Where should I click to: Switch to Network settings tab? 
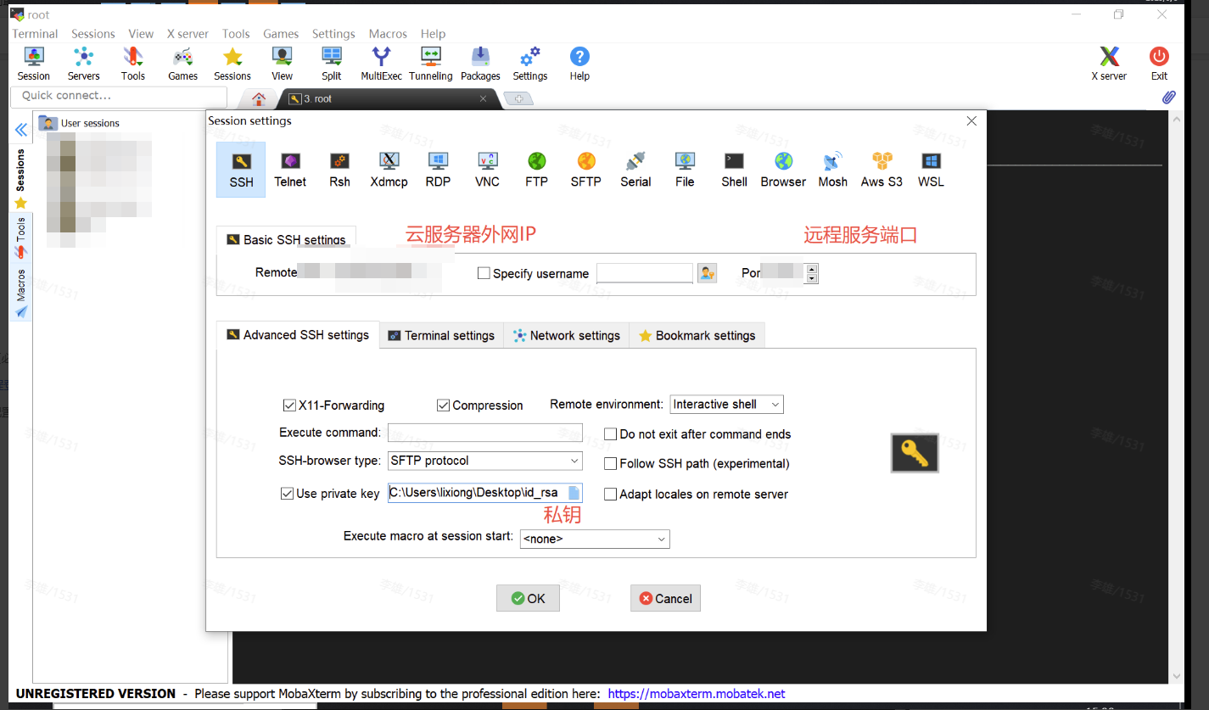pos(567,335)
